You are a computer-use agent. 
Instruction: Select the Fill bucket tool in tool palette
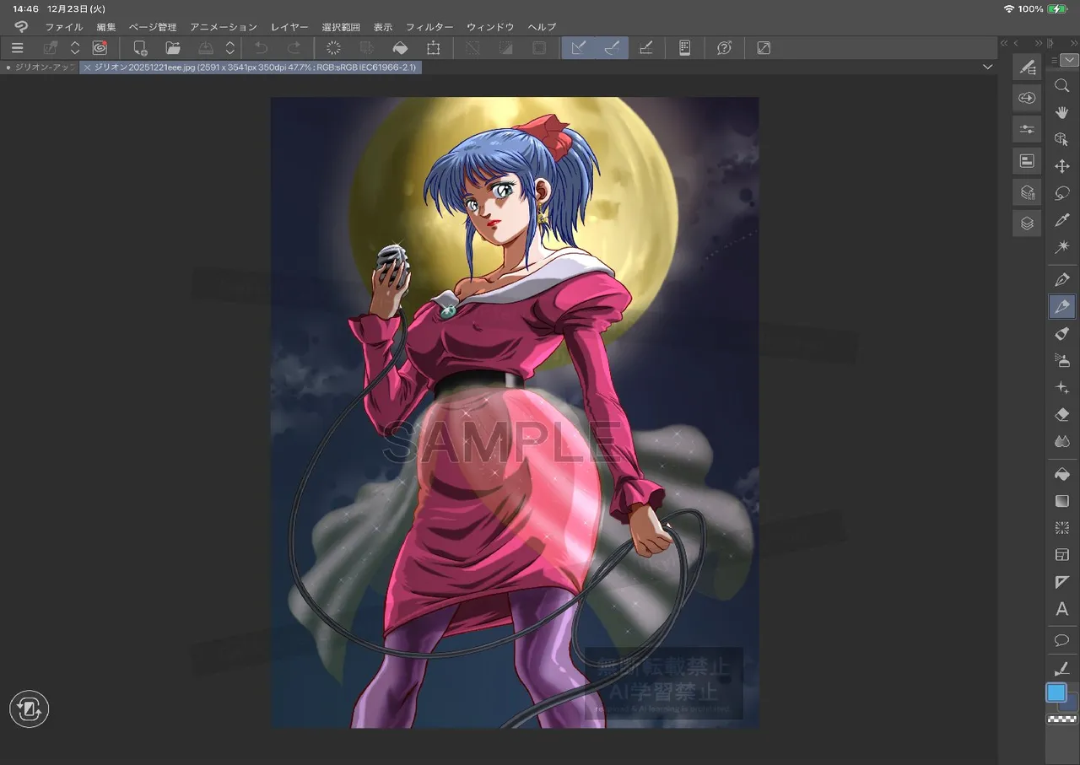1061,475
